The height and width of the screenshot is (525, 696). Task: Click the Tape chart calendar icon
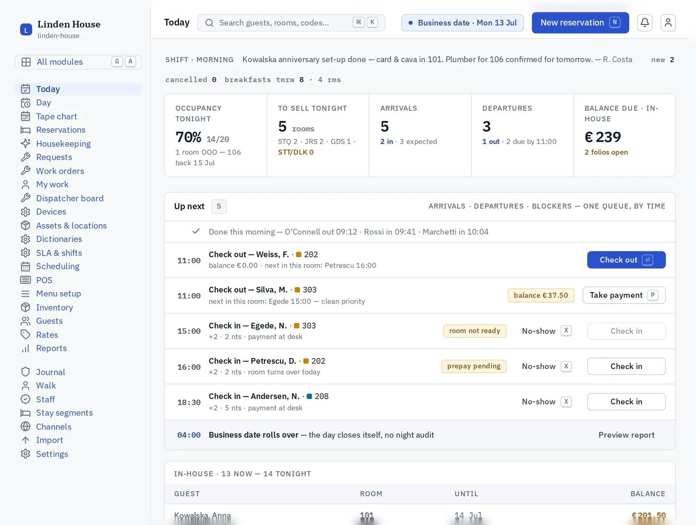point(26,116)
